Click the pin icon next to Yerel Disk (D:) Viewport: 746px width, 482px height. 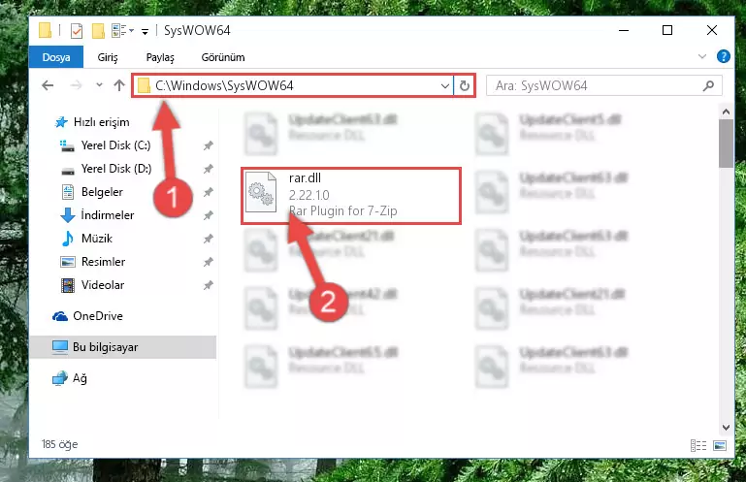pyautogui.click(x=208, y=170)
